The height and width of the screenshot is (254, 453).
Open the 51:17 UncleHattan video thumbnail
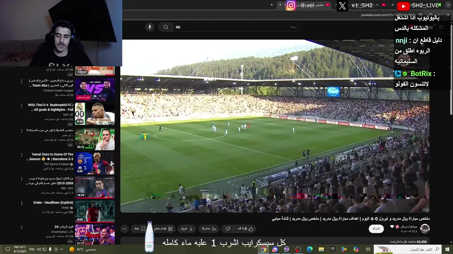coord(95,235)
